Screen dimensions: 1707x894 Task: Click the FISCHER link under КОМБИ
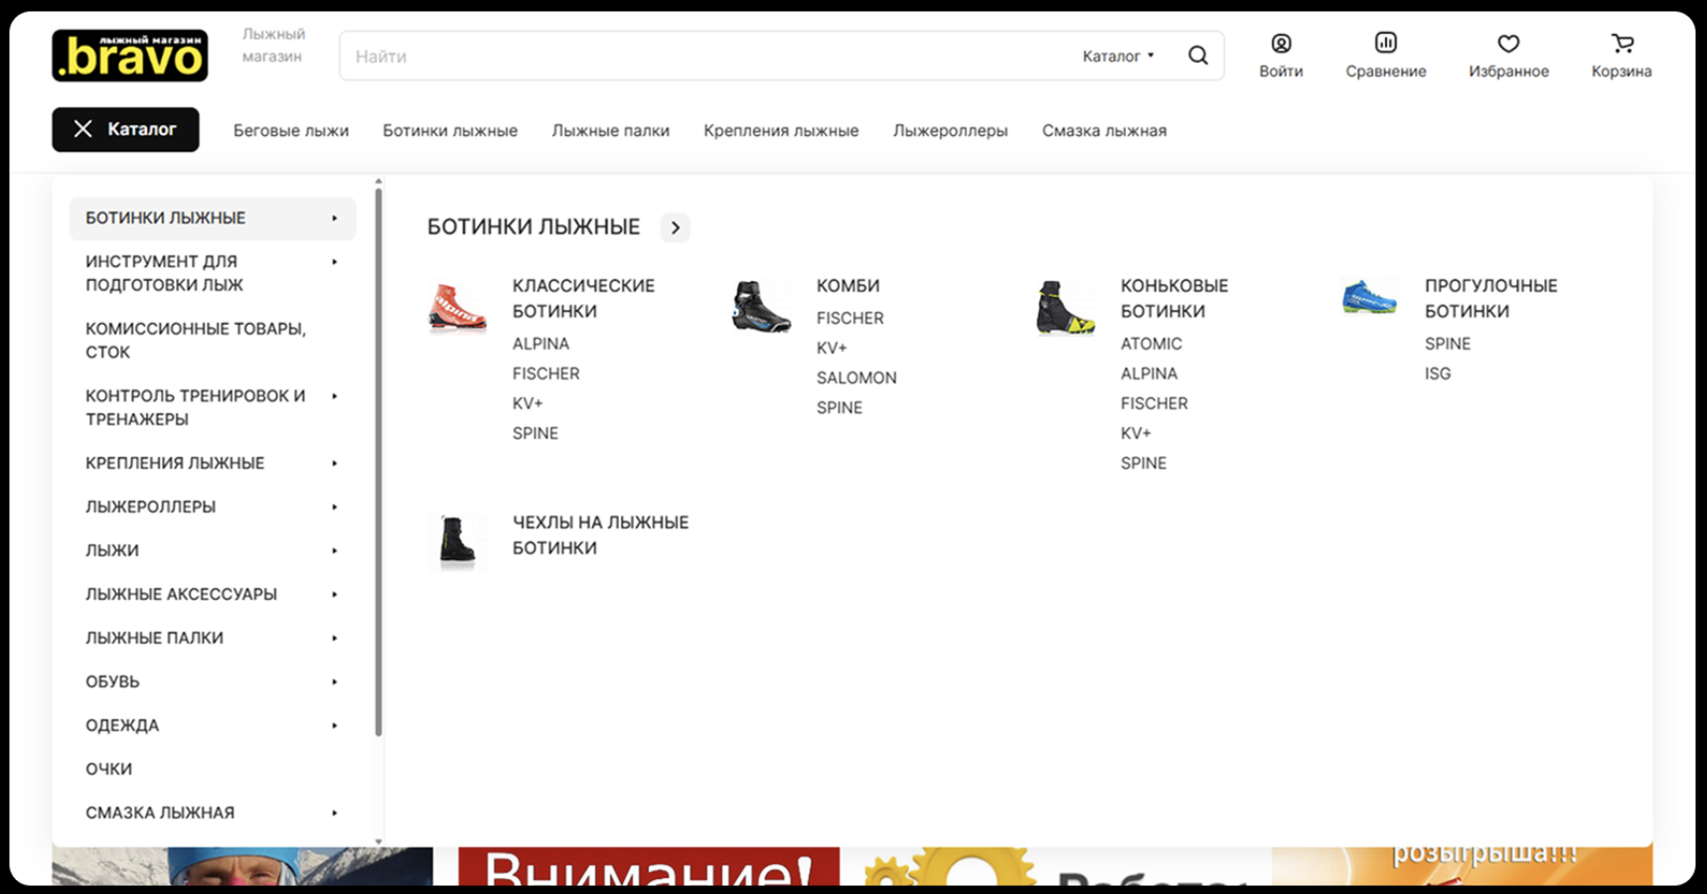pos(850,318)
